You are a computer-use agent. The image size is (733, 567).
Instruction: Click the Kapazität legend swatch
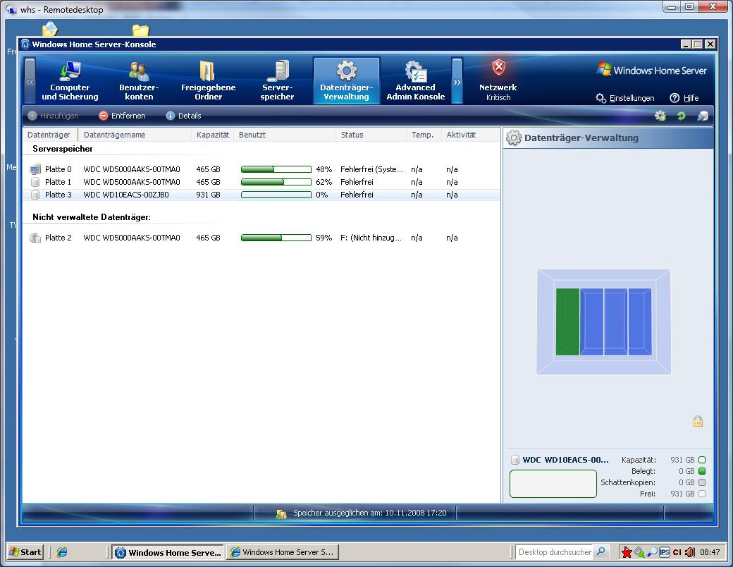pos(702,460)
